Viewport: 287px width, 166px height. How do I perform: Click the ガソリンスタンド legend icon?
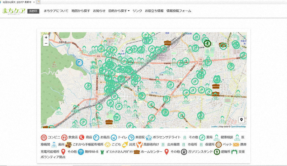coord(184,152)
